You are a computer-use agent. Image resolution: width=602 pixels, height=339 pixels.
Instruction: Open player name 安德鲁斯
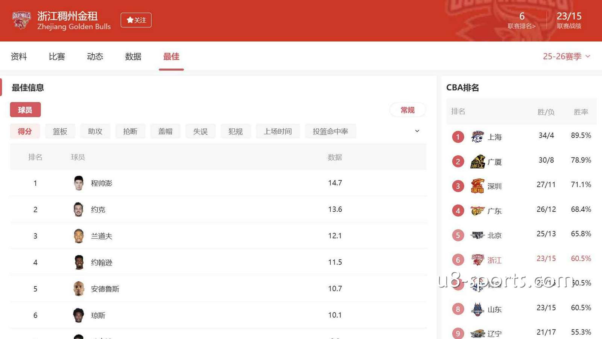click(x=105, y=289)
